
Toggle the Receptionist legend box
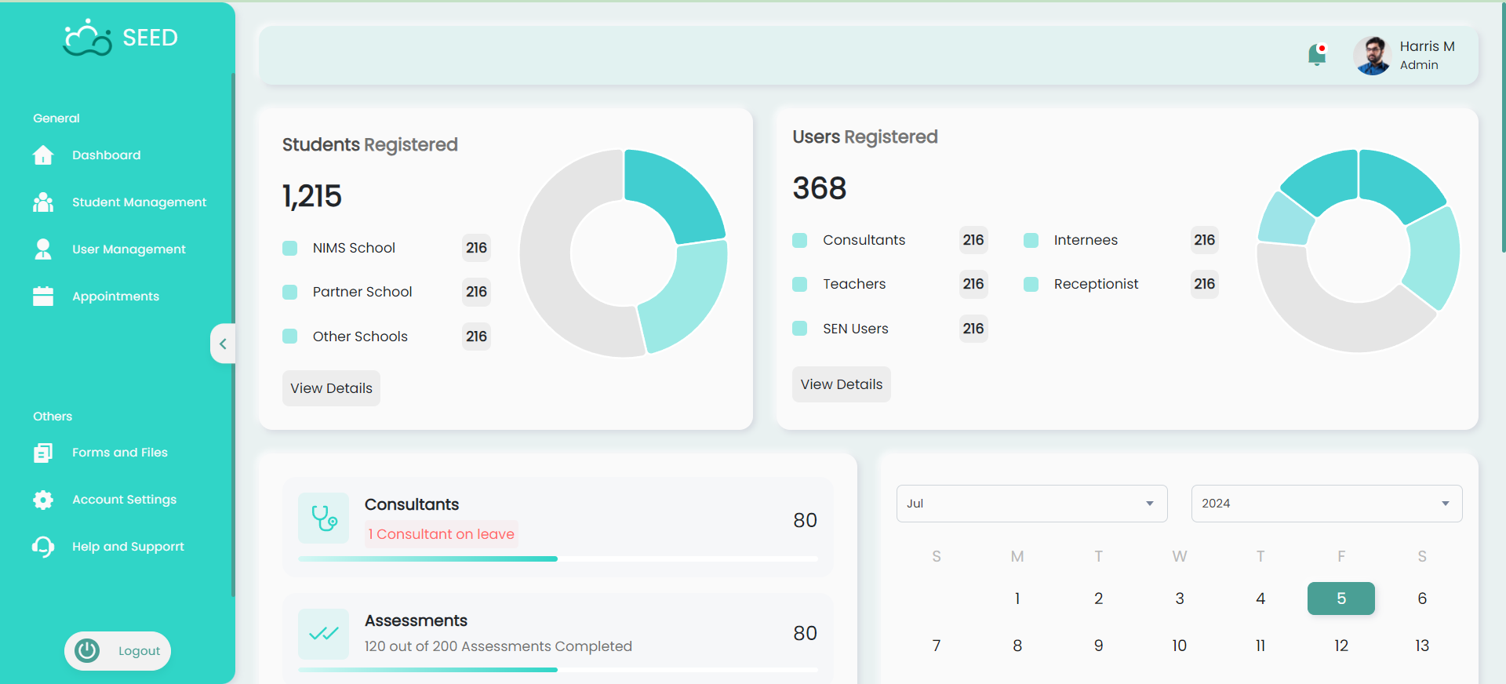coord(1031,284)
